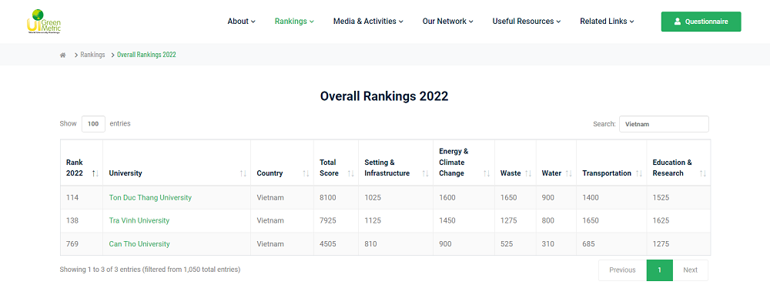Click the Next pagination button
Screen dimensions: 770x305
(690, 270)
